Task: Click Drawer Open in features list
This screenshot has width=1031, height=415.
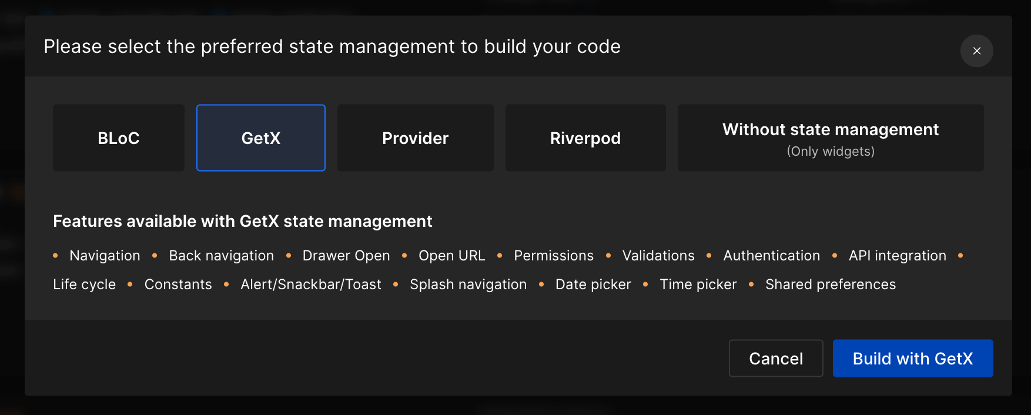Action: pyautogui.click(x=346, y=256)
